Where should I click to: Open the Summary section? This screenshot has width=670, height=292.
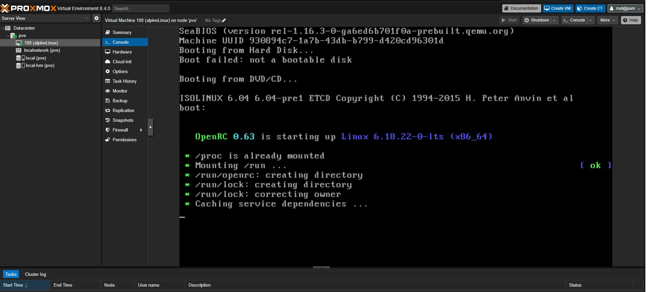125,32
